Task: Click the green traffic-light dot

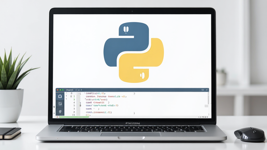Action: pos(63,90)
